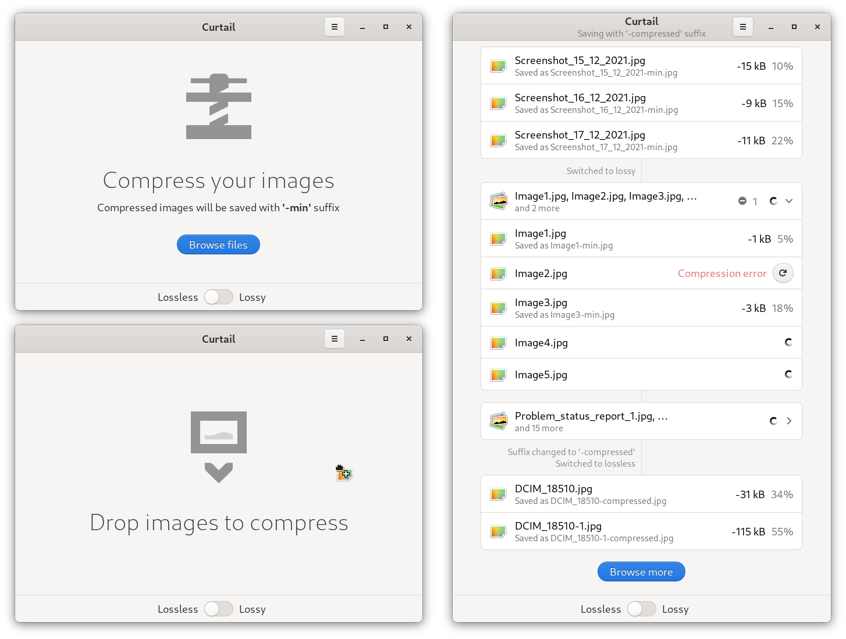Click Screenshot_17_12_2021.jpg file name
The image size is (846, 639).
click(580, 135)
